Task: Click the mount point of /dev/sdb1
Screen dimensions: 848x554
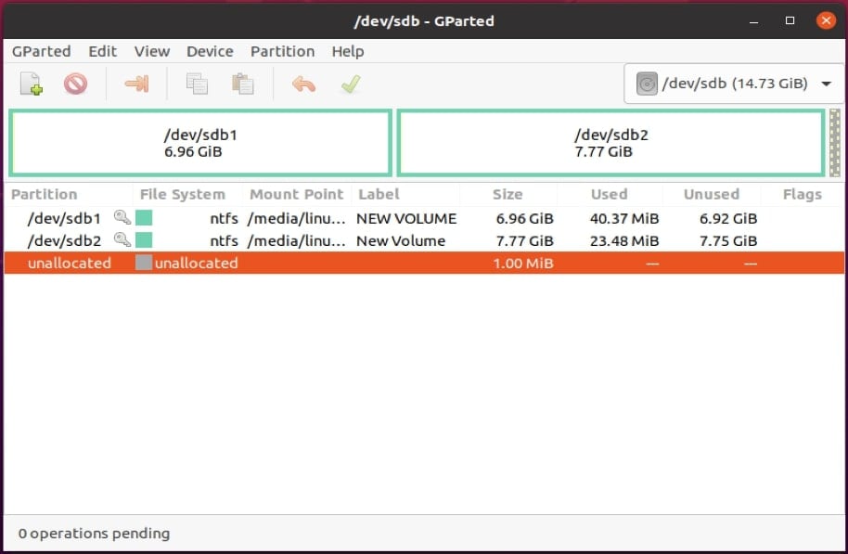Action: click(x=296, y=219)
